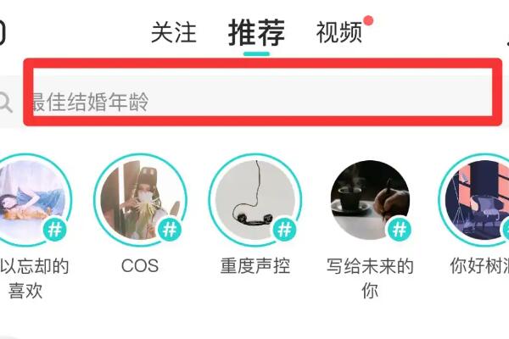Viewport: 509px width, 339px height.
Task: Click the search box showing 最佳结婚年龄
Action: click(x=255, y=100)
